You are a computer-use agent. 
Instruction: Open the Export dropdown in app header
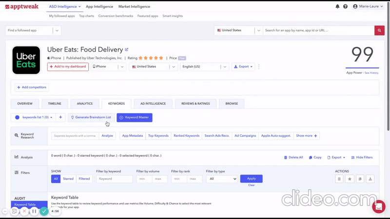point(243,67)
